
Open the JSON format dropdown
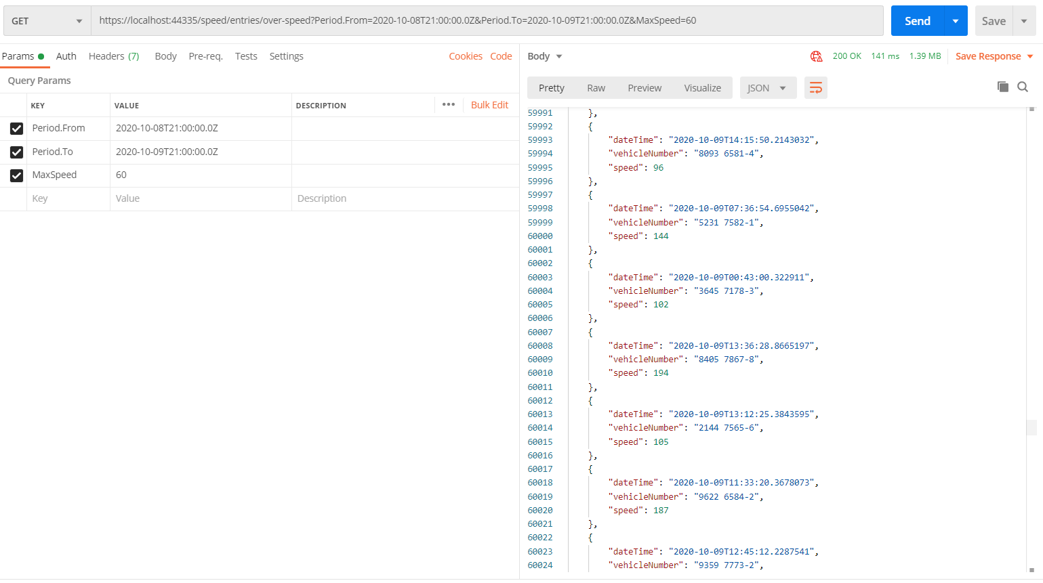pyautogui.click(x=768, y=88)
